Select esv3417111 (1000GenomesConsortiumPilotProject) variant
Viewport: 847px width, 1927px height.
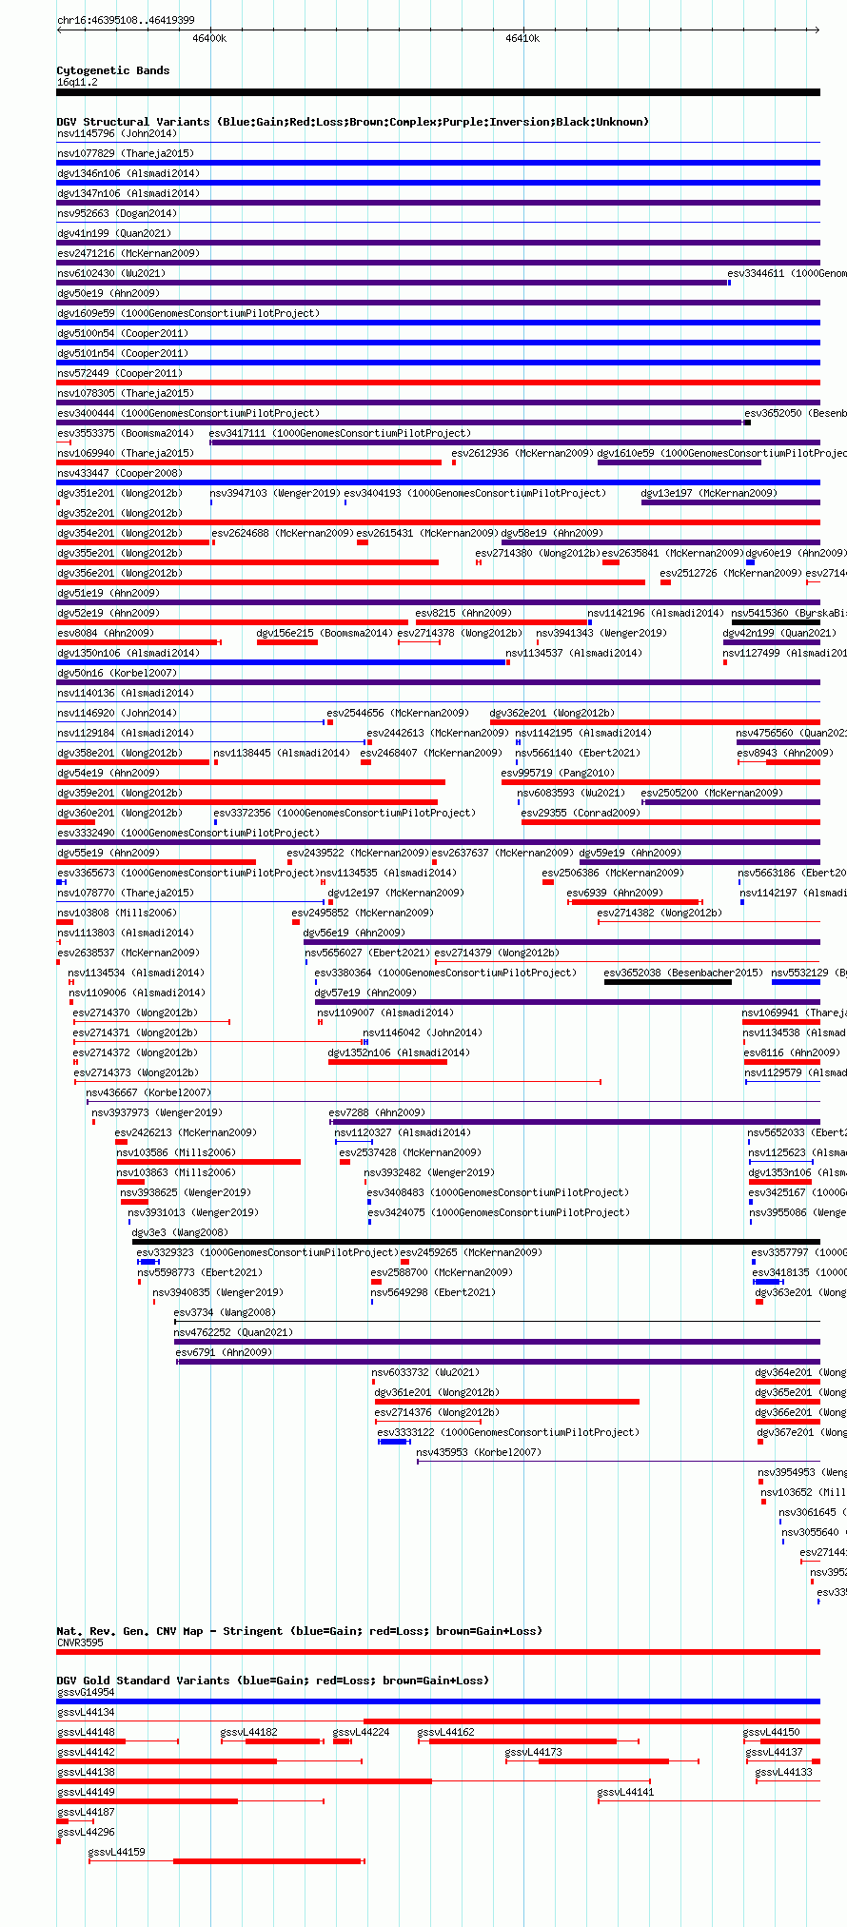[340, 433]
